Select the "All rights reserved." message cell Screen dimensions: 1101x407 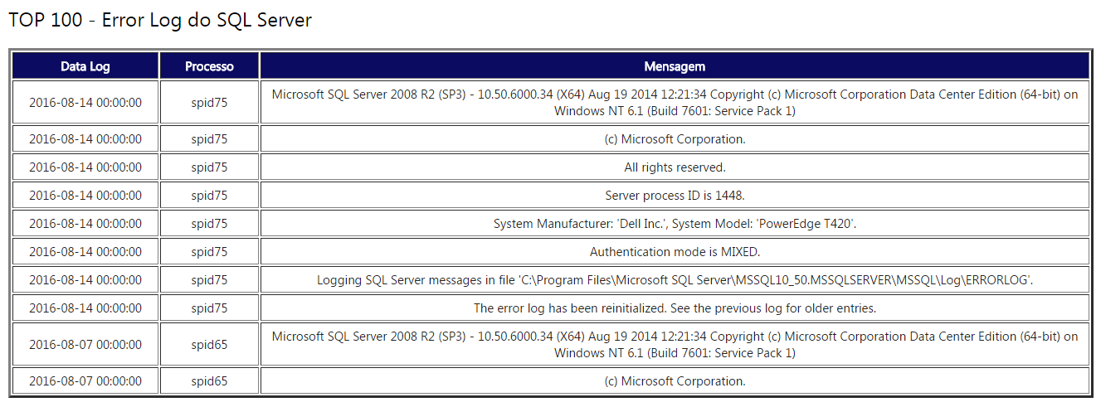point(675,167)
